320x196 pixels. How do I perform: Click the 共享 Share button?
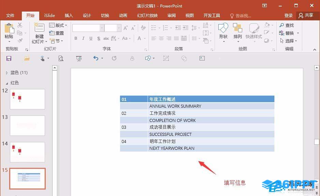coord(306,15)
